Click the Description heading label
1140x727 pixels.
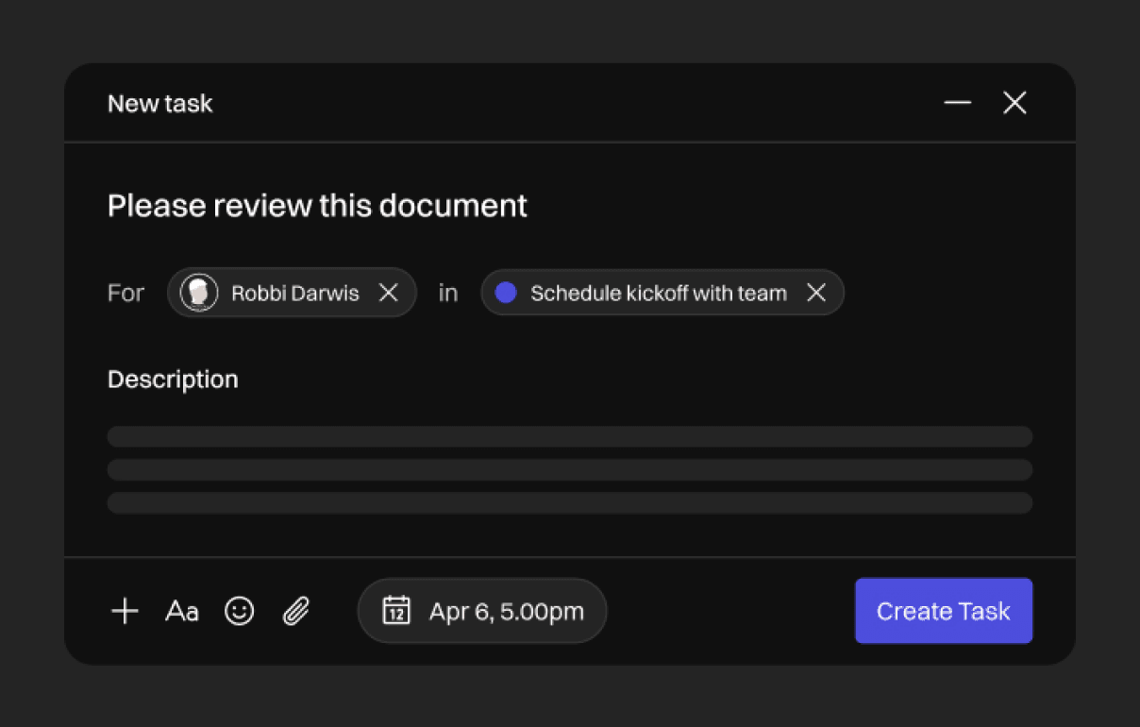click(173, 380)
